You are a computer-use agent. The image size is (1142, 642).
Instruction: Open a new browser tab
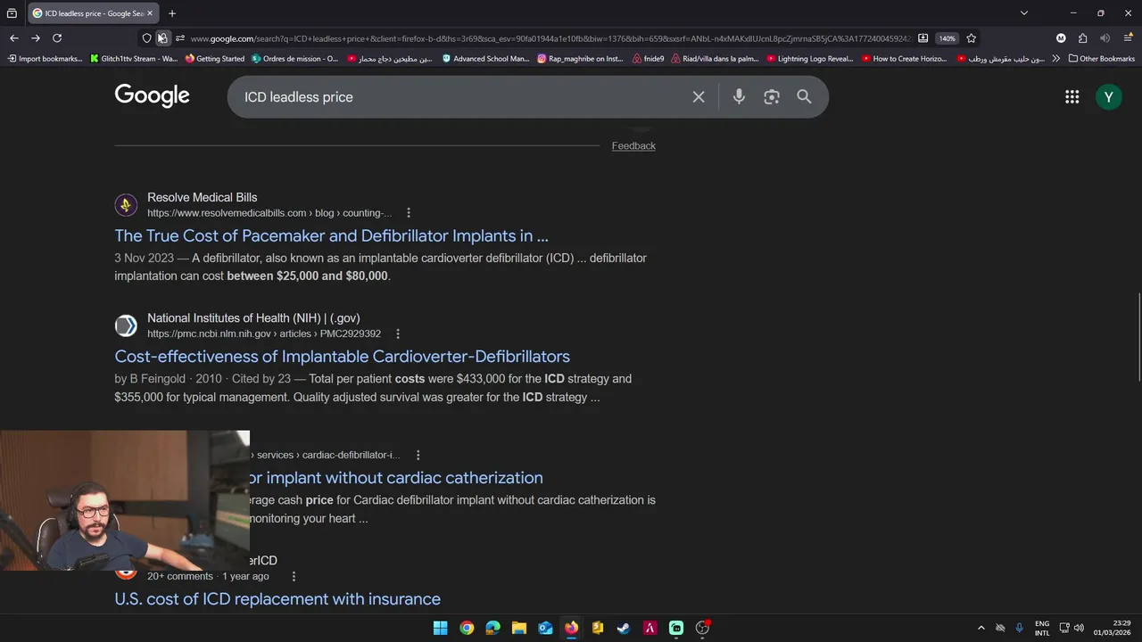tap(172, 13)
